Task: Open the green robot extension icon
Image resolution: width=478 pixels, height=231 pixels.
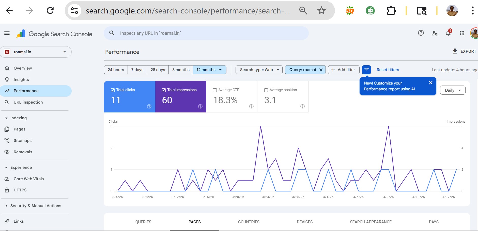Action: [x=370, y=11]
